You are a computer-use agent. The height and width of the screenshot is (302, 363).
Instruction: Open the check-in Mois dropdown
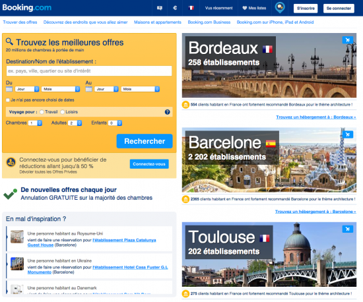coord(61,89)
